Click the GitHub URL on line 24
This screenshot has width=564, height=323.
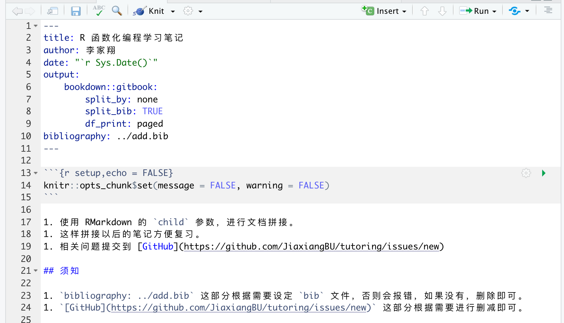[x=239, y=308]
